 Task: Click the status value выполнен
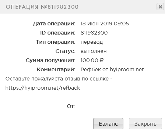tap(94, 51)
